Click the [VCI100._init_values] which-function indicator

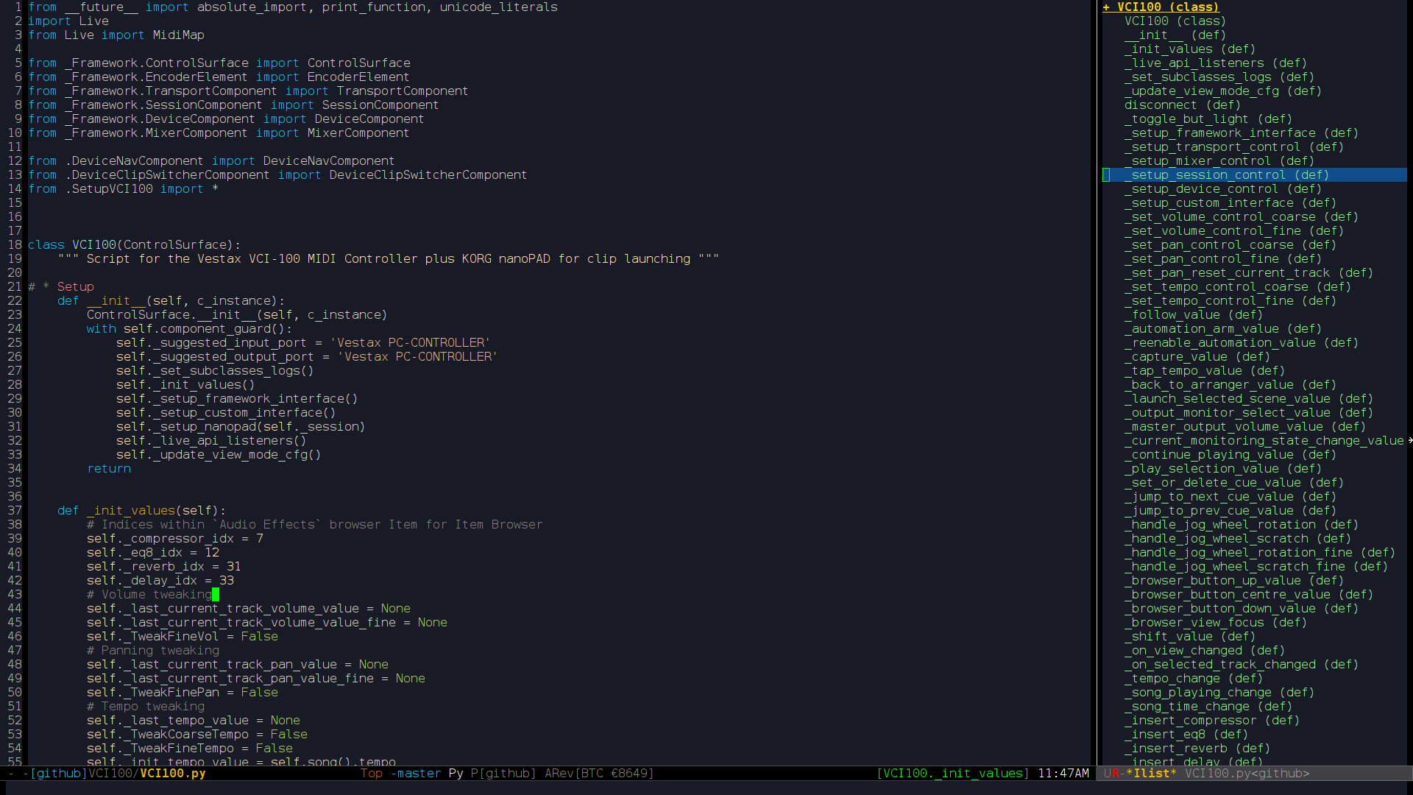click(952, 774)
